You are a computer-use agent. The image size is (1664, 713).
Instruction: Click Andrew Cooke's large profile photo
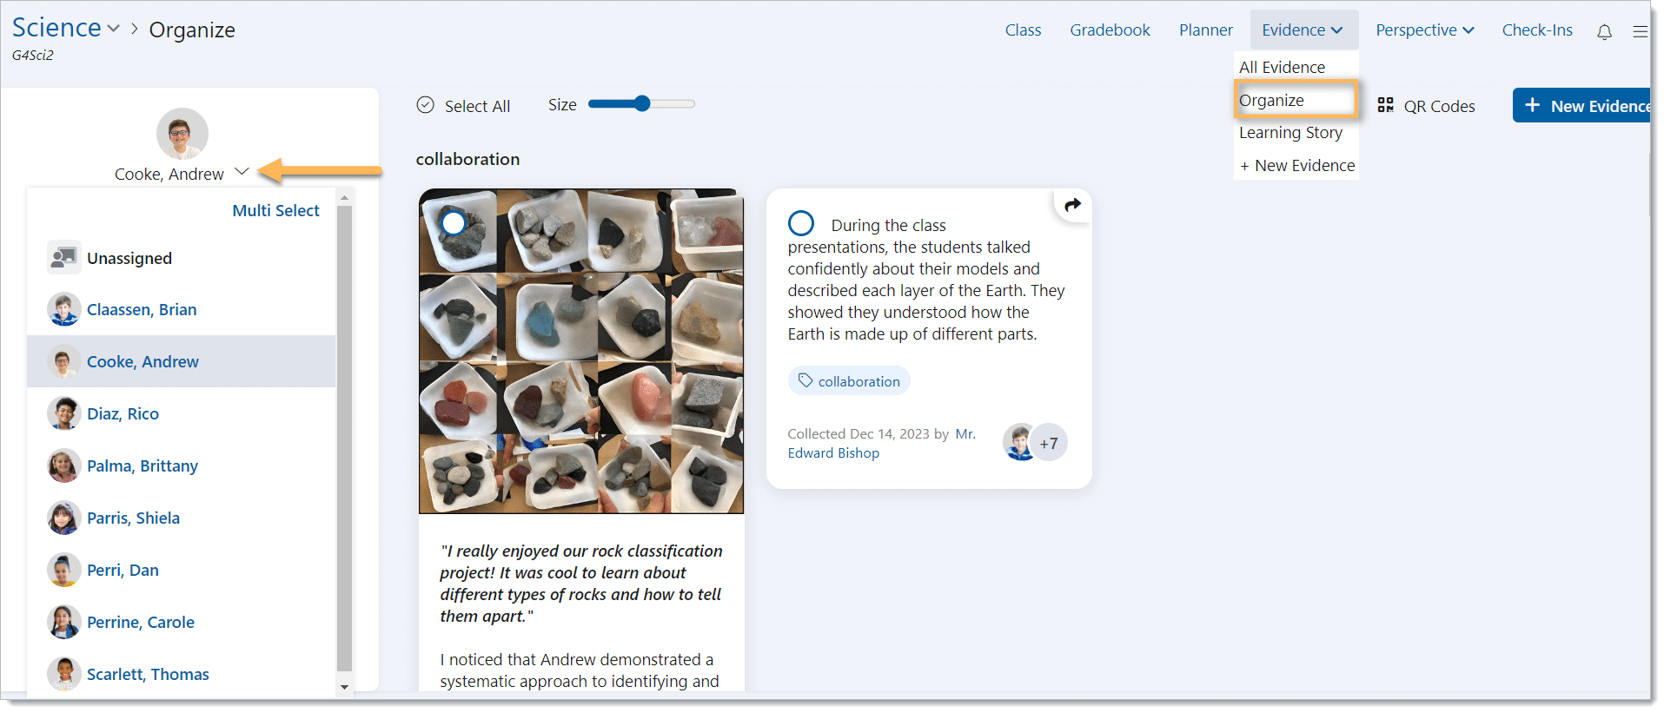[182, 134]
